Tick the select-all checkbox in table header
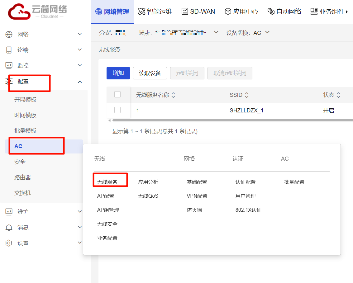 pyautogui.click(x=117, y=94)
